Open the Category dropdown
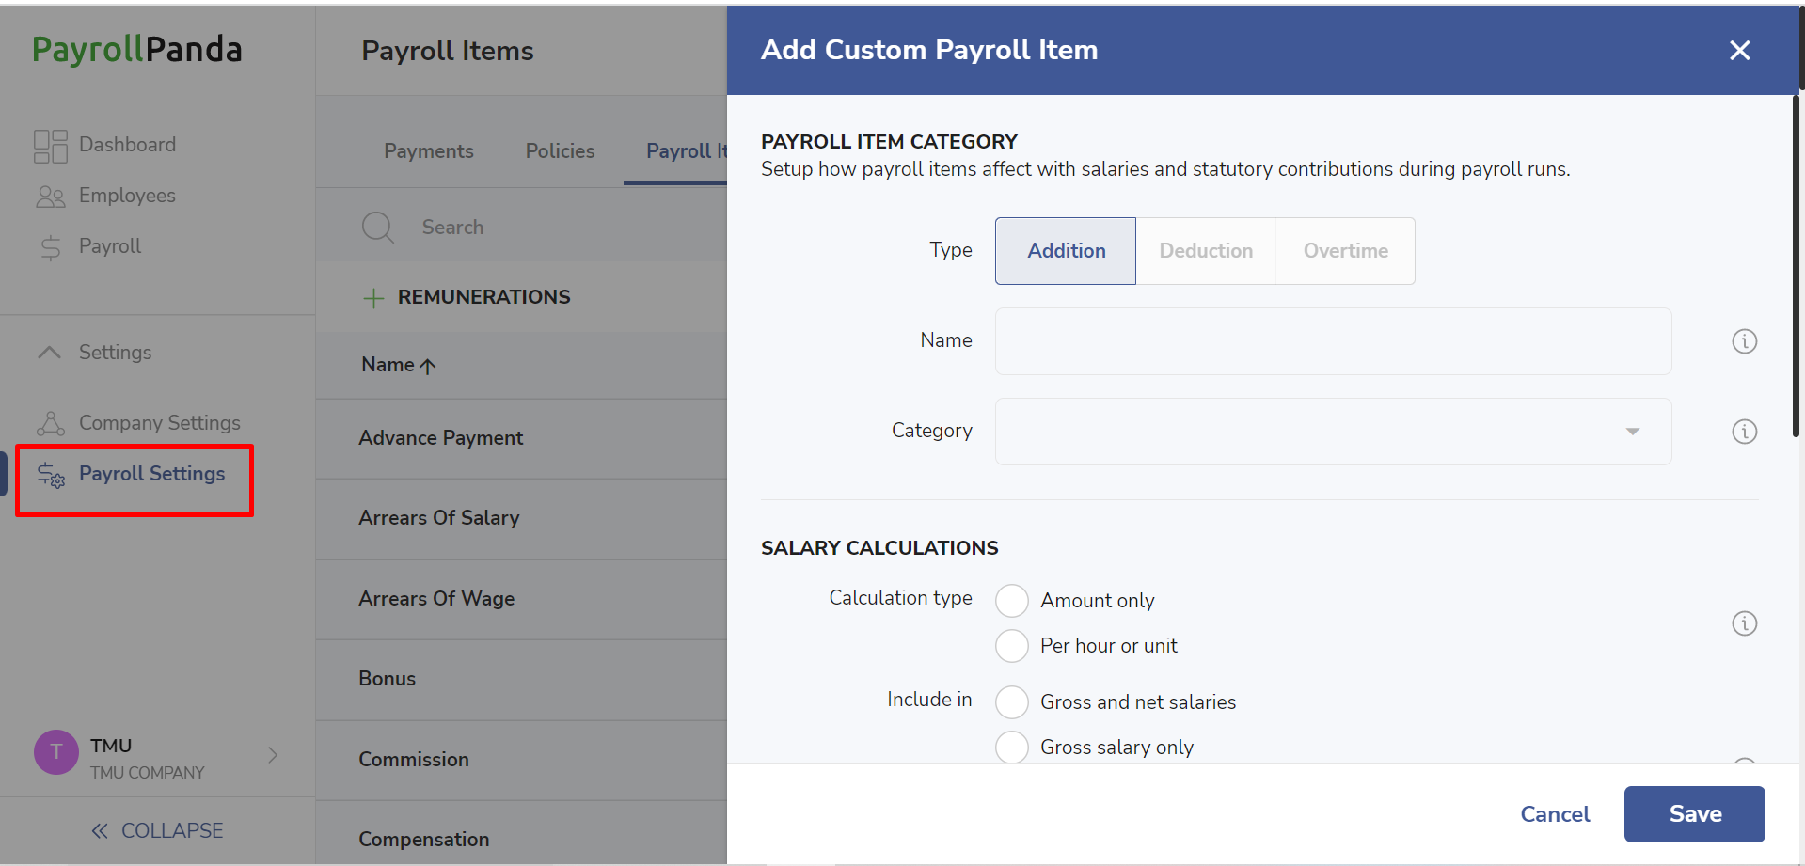Viewport: 1805px width, 866px height. (x=1333, y=432)
